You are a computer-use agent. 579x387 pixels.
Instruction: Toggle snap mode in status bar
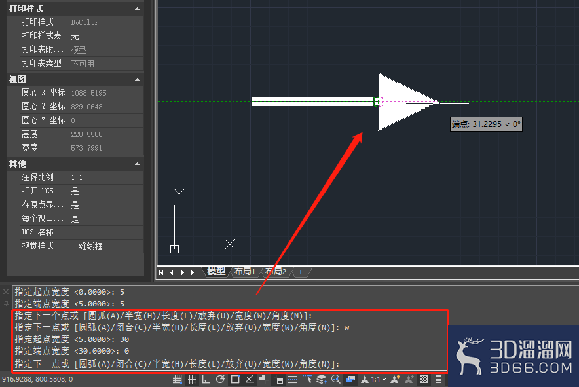177,379
